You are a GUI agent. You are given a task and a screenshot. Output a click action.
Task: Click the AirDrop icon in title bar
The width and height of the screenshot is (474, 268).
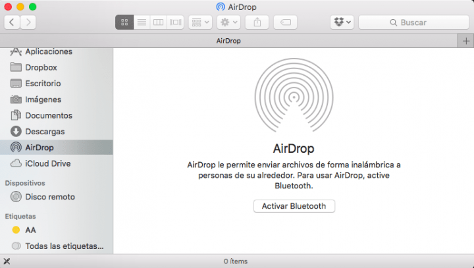(221, 7)
